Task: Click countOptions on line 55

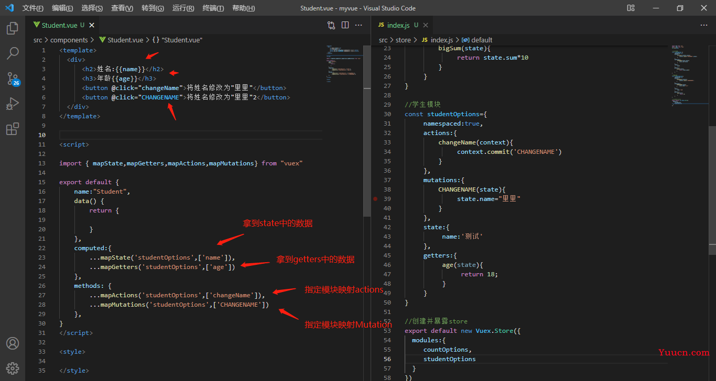Action: pyautogui.click(x=446, y=350)
